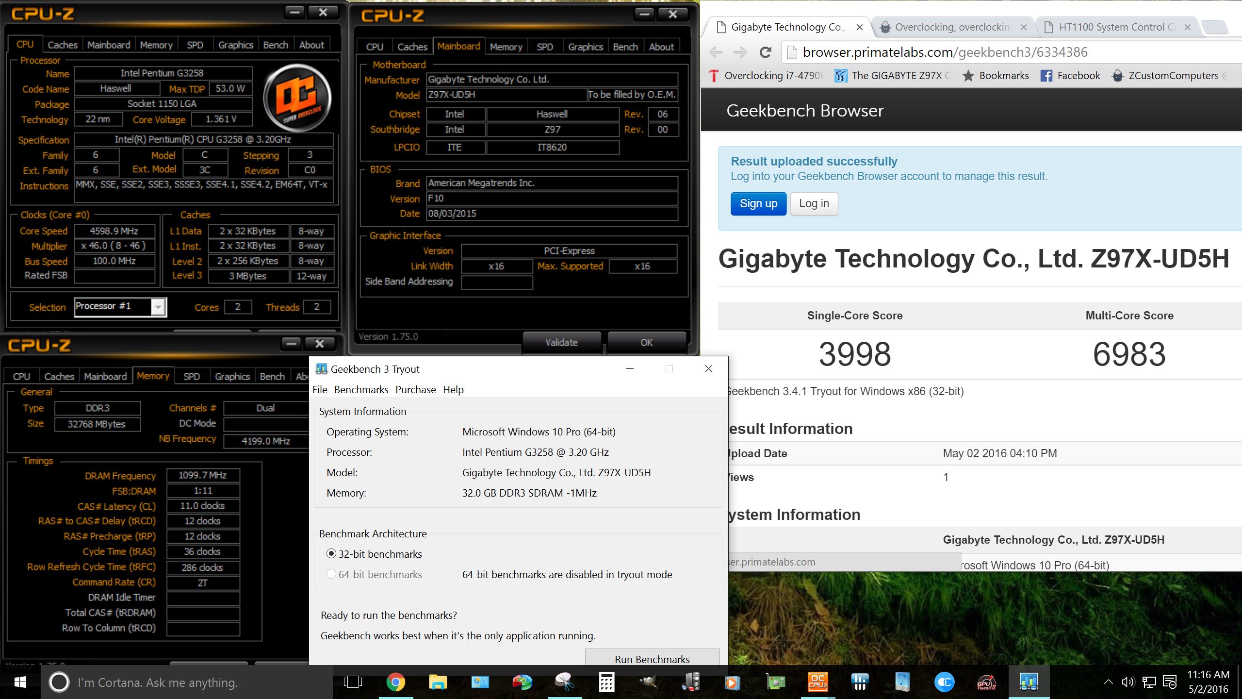
Task: Open the Processor #1 selection dropdown
Action: (120, 307)
